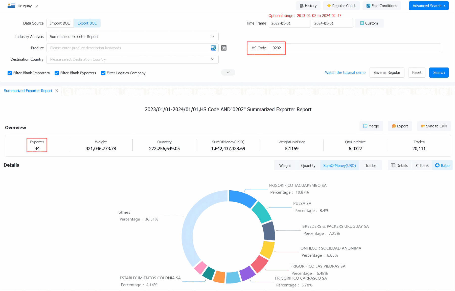Click the translate icon in Product field
The image size is (455, 291).
tap(214, 48)
